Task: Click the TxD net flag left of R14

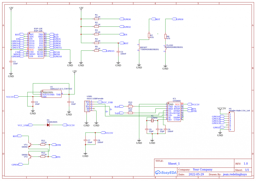Action: [x=119, y=113]
